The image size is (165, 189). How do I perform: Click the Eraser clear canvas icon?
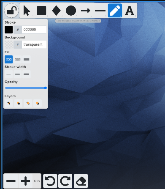click(x=81, y=181)
